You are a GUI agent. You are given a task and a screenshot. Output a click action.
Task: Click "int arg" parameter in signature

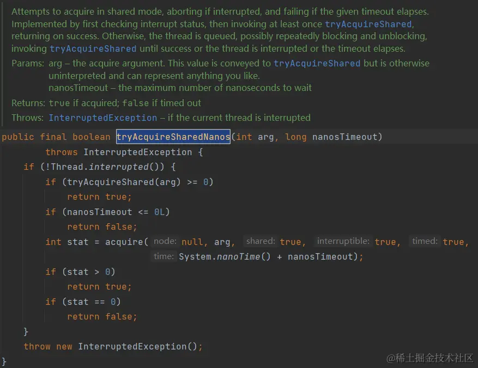255,137
